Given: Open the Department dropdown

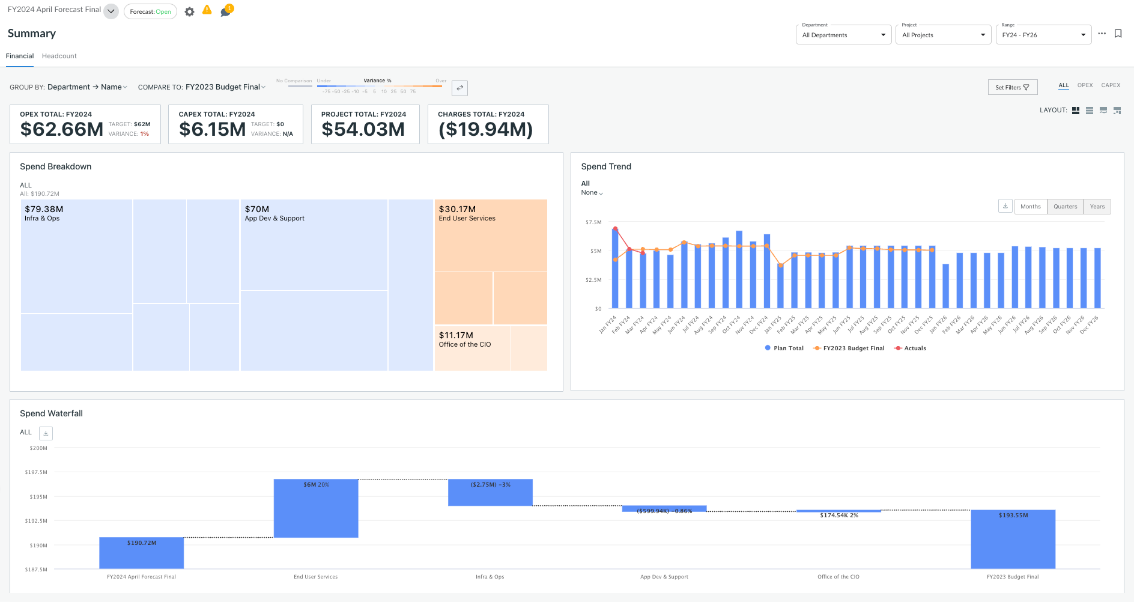Looking at the screenshot, I should point(843,35).
